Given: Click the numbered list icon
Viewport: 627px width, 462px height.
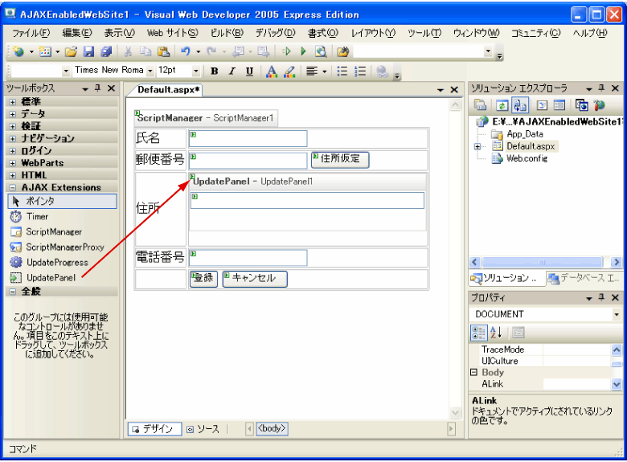Looking at the screenshot, I should (x=360, y=72).
